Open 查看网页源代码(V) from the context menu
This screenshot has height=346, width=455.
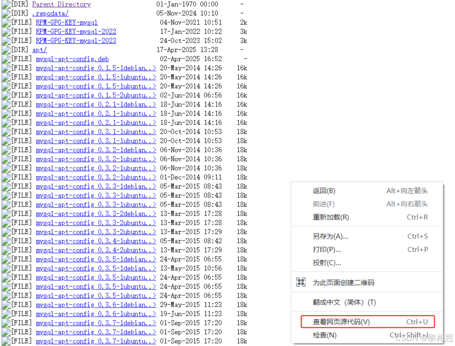pyautogui.click(x=368, y=321)
